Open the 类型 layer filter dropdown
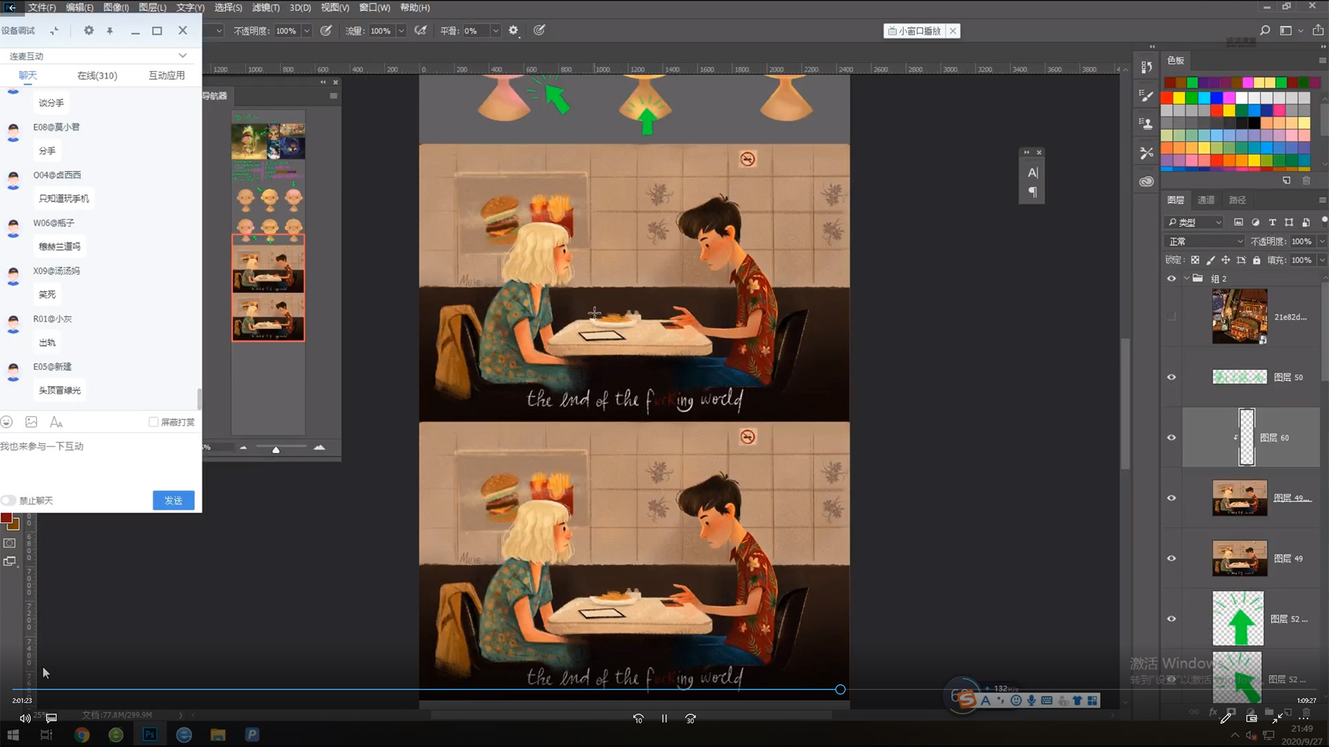1329x747 pixels. [x=1194, y=222]
